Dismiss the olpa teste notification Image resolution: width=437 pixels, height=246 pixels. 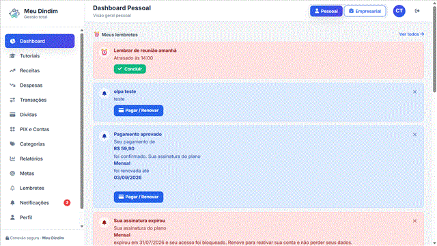[x=414, y=92]
